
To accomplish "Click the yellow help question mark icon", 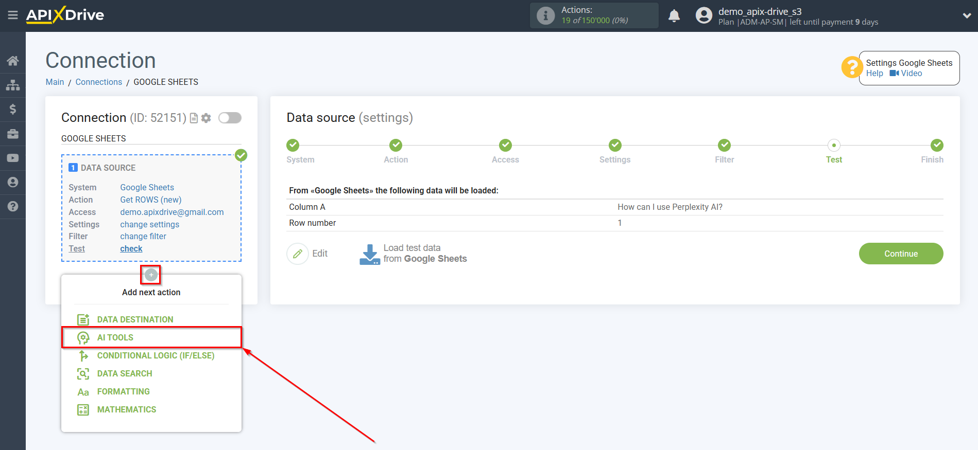I will point(852,67).
